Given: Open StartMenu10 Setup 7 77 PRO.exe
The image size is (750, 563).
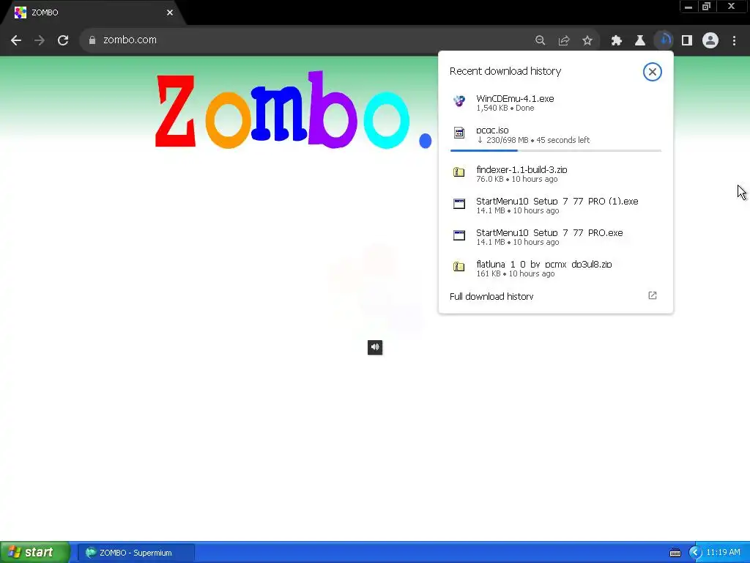Looking at the screenshot, I should (x=556, y=237).
